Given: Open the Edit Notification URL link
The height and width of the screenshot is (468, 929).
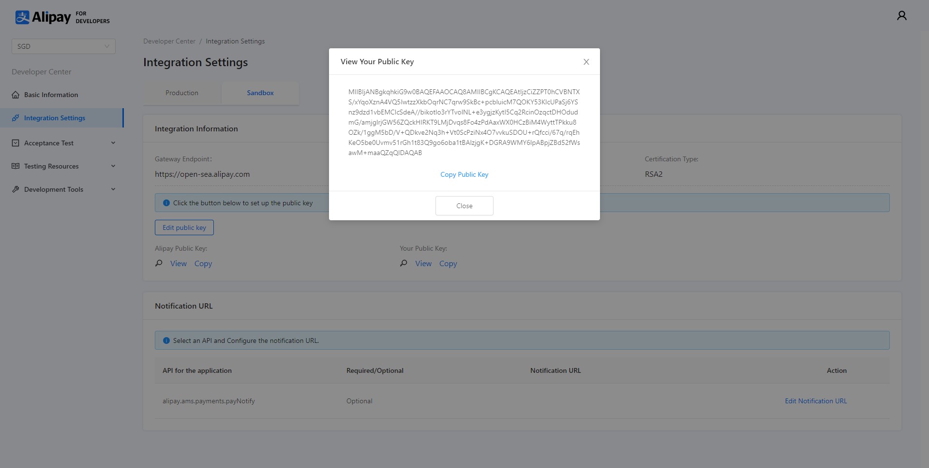Looking at the screenshot, I should coord(816,401).
